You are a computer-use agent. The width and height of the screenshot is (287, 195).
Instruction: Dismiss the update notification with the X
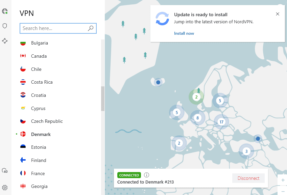[x=278, y=14]
